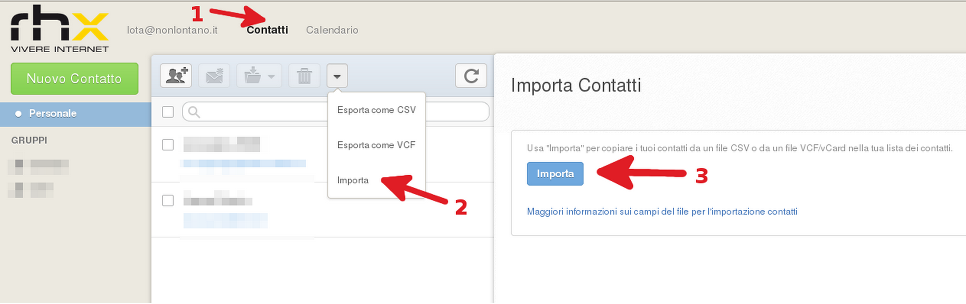This screenshot has height=304, width=966.
Task: Click the refresh contacts icon
Action: (x=471, y=76)
